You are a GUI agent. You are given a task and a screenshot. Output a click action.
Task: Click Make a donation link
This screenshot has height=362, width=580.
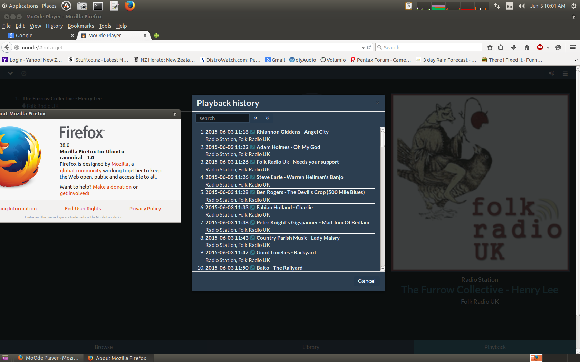112,187
